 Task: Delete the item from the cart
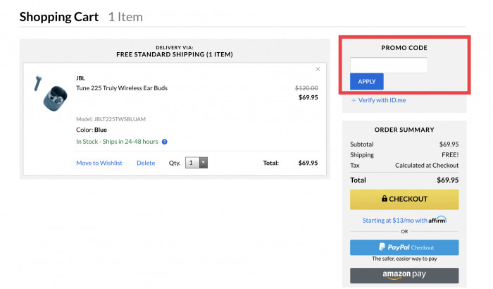click(x=146, y=163)
